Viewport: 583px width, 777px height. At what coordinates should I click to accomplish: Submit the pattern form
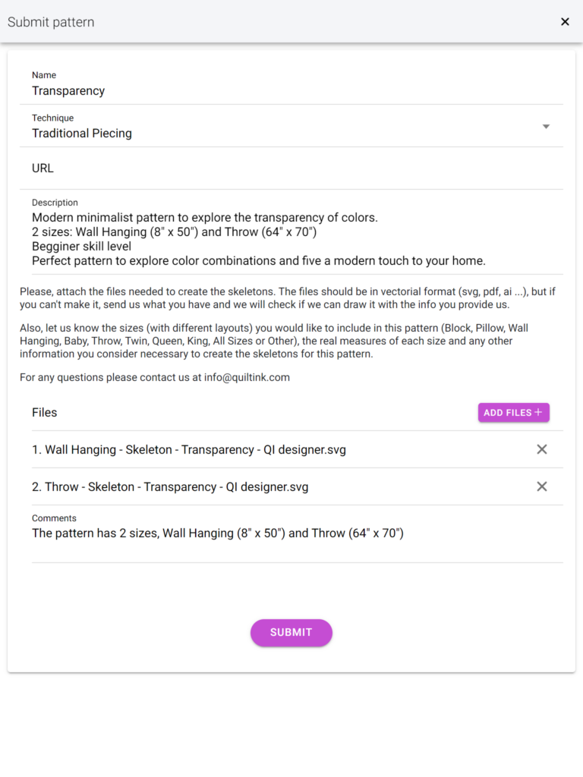pyautogui.click(x=291, y=633)
